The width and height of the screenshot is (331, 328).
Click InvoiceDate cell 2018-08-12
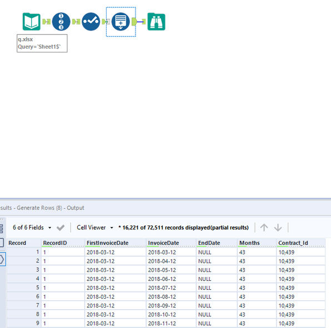click(x=171, y=296)
